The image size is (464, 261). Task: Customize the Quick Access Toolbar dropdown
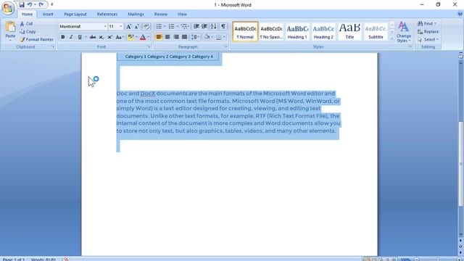click(x=52, y=5)
